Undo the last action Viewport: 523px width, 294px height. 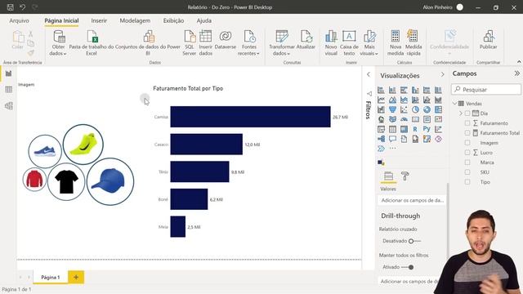tap(23, 7)
